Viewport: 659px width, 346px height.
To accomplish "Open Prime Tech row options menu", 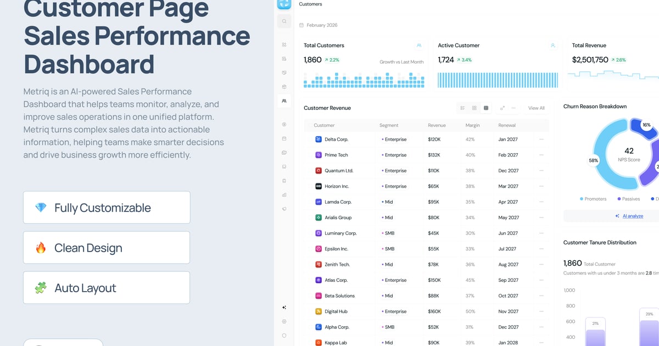I will click(541, 155).
